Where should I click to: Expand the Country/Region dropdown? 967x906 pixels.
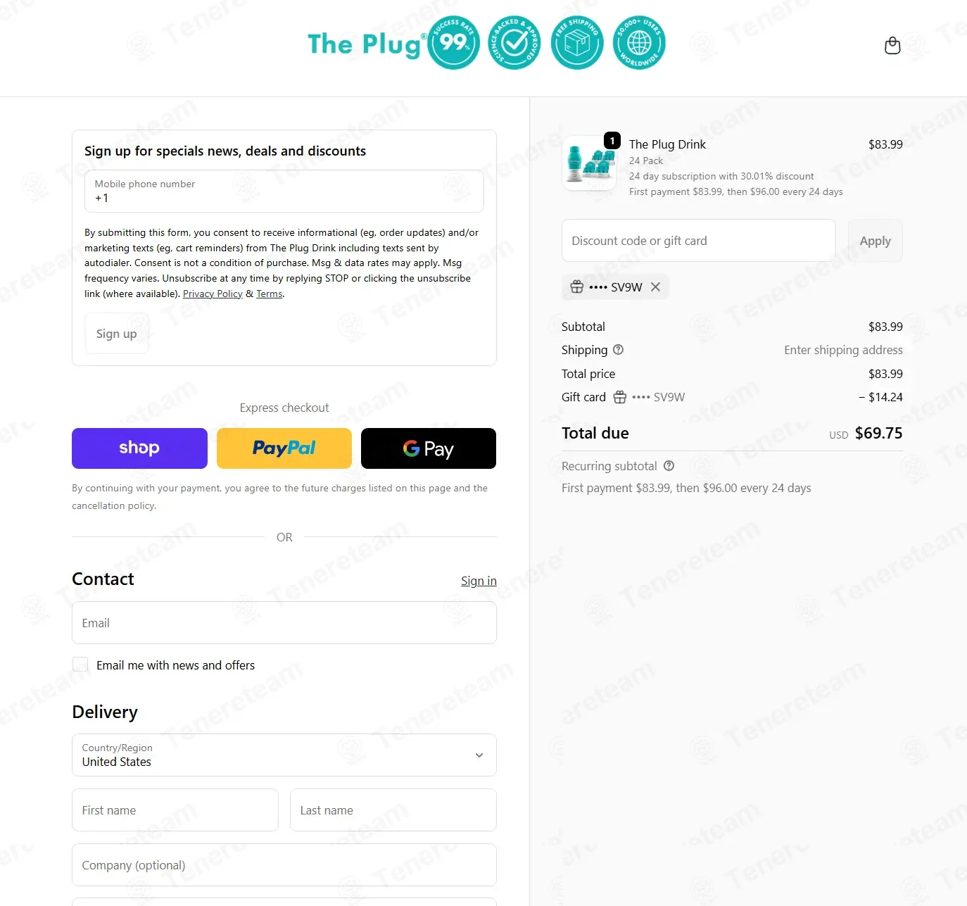point(284,755)
